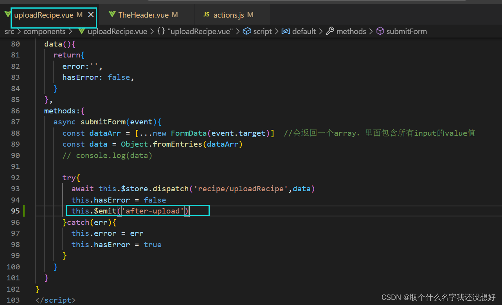
Task: Click the '// console.log(data)' comment
Action: (x=107, y=155)
